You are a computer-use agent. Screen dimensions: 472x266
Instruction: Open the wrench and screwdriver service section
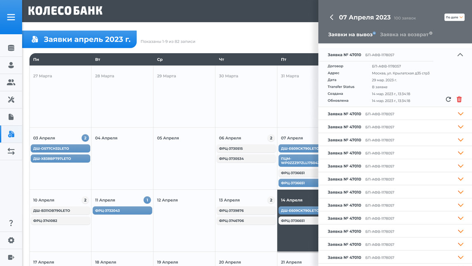(11, 100)
